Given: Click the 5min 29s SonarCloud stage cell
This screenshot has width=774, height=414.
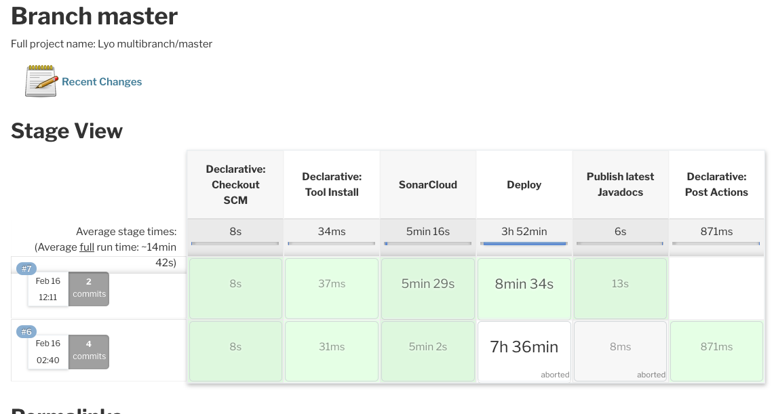Looking at the screenshot, I should pyautogui.click(x=427, y=288).
